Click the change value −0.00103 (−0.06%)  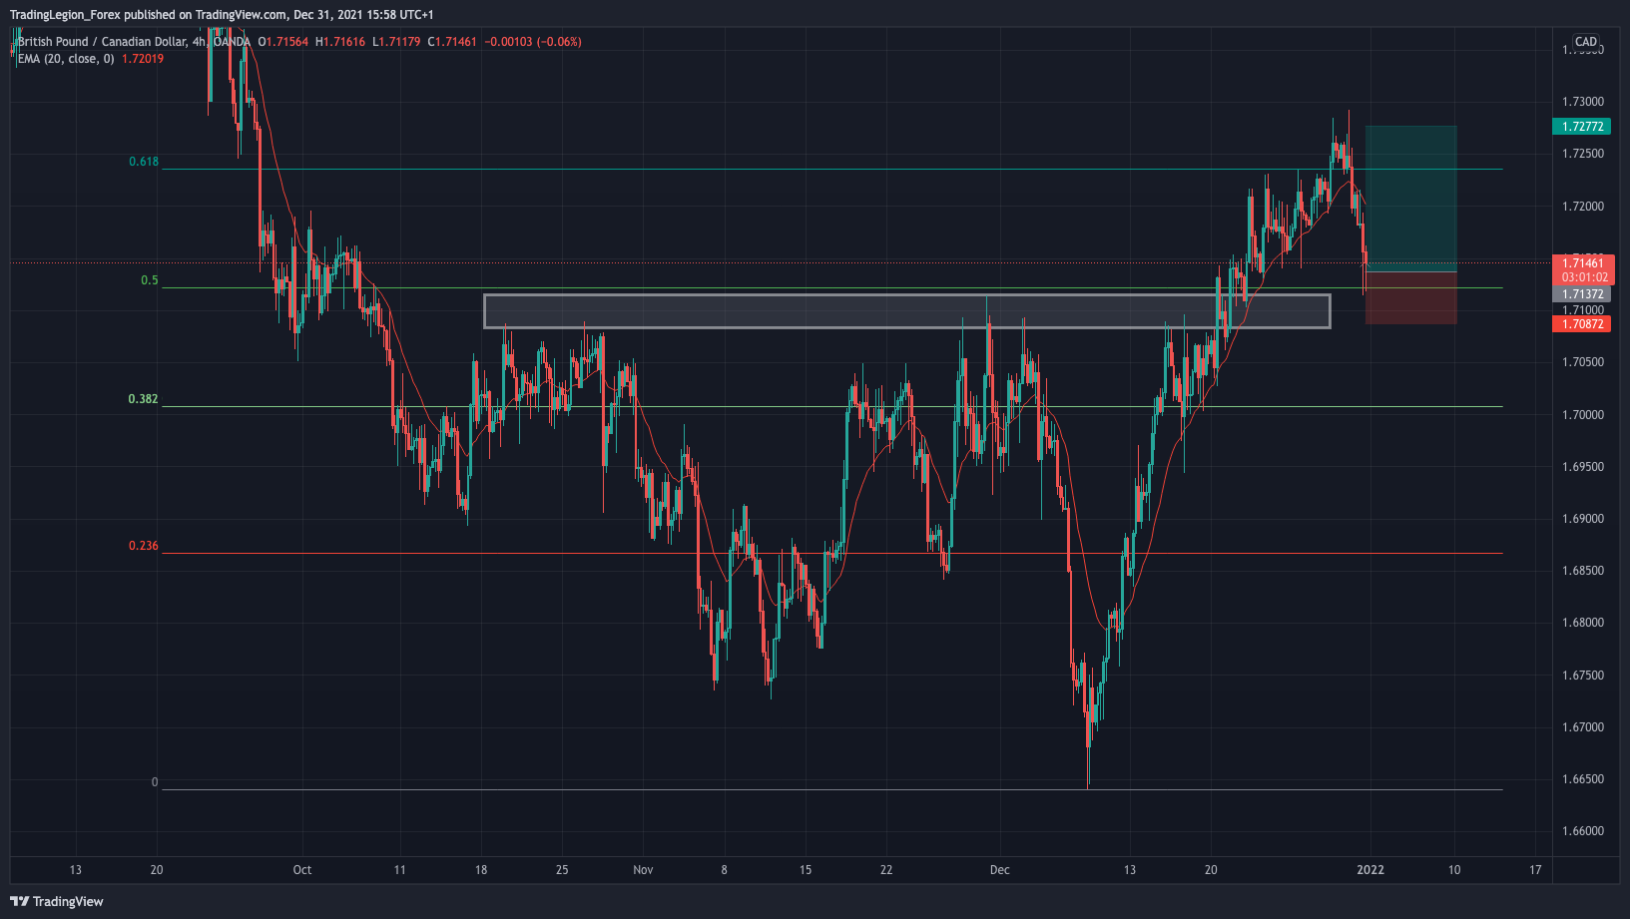tap(533, 42)
